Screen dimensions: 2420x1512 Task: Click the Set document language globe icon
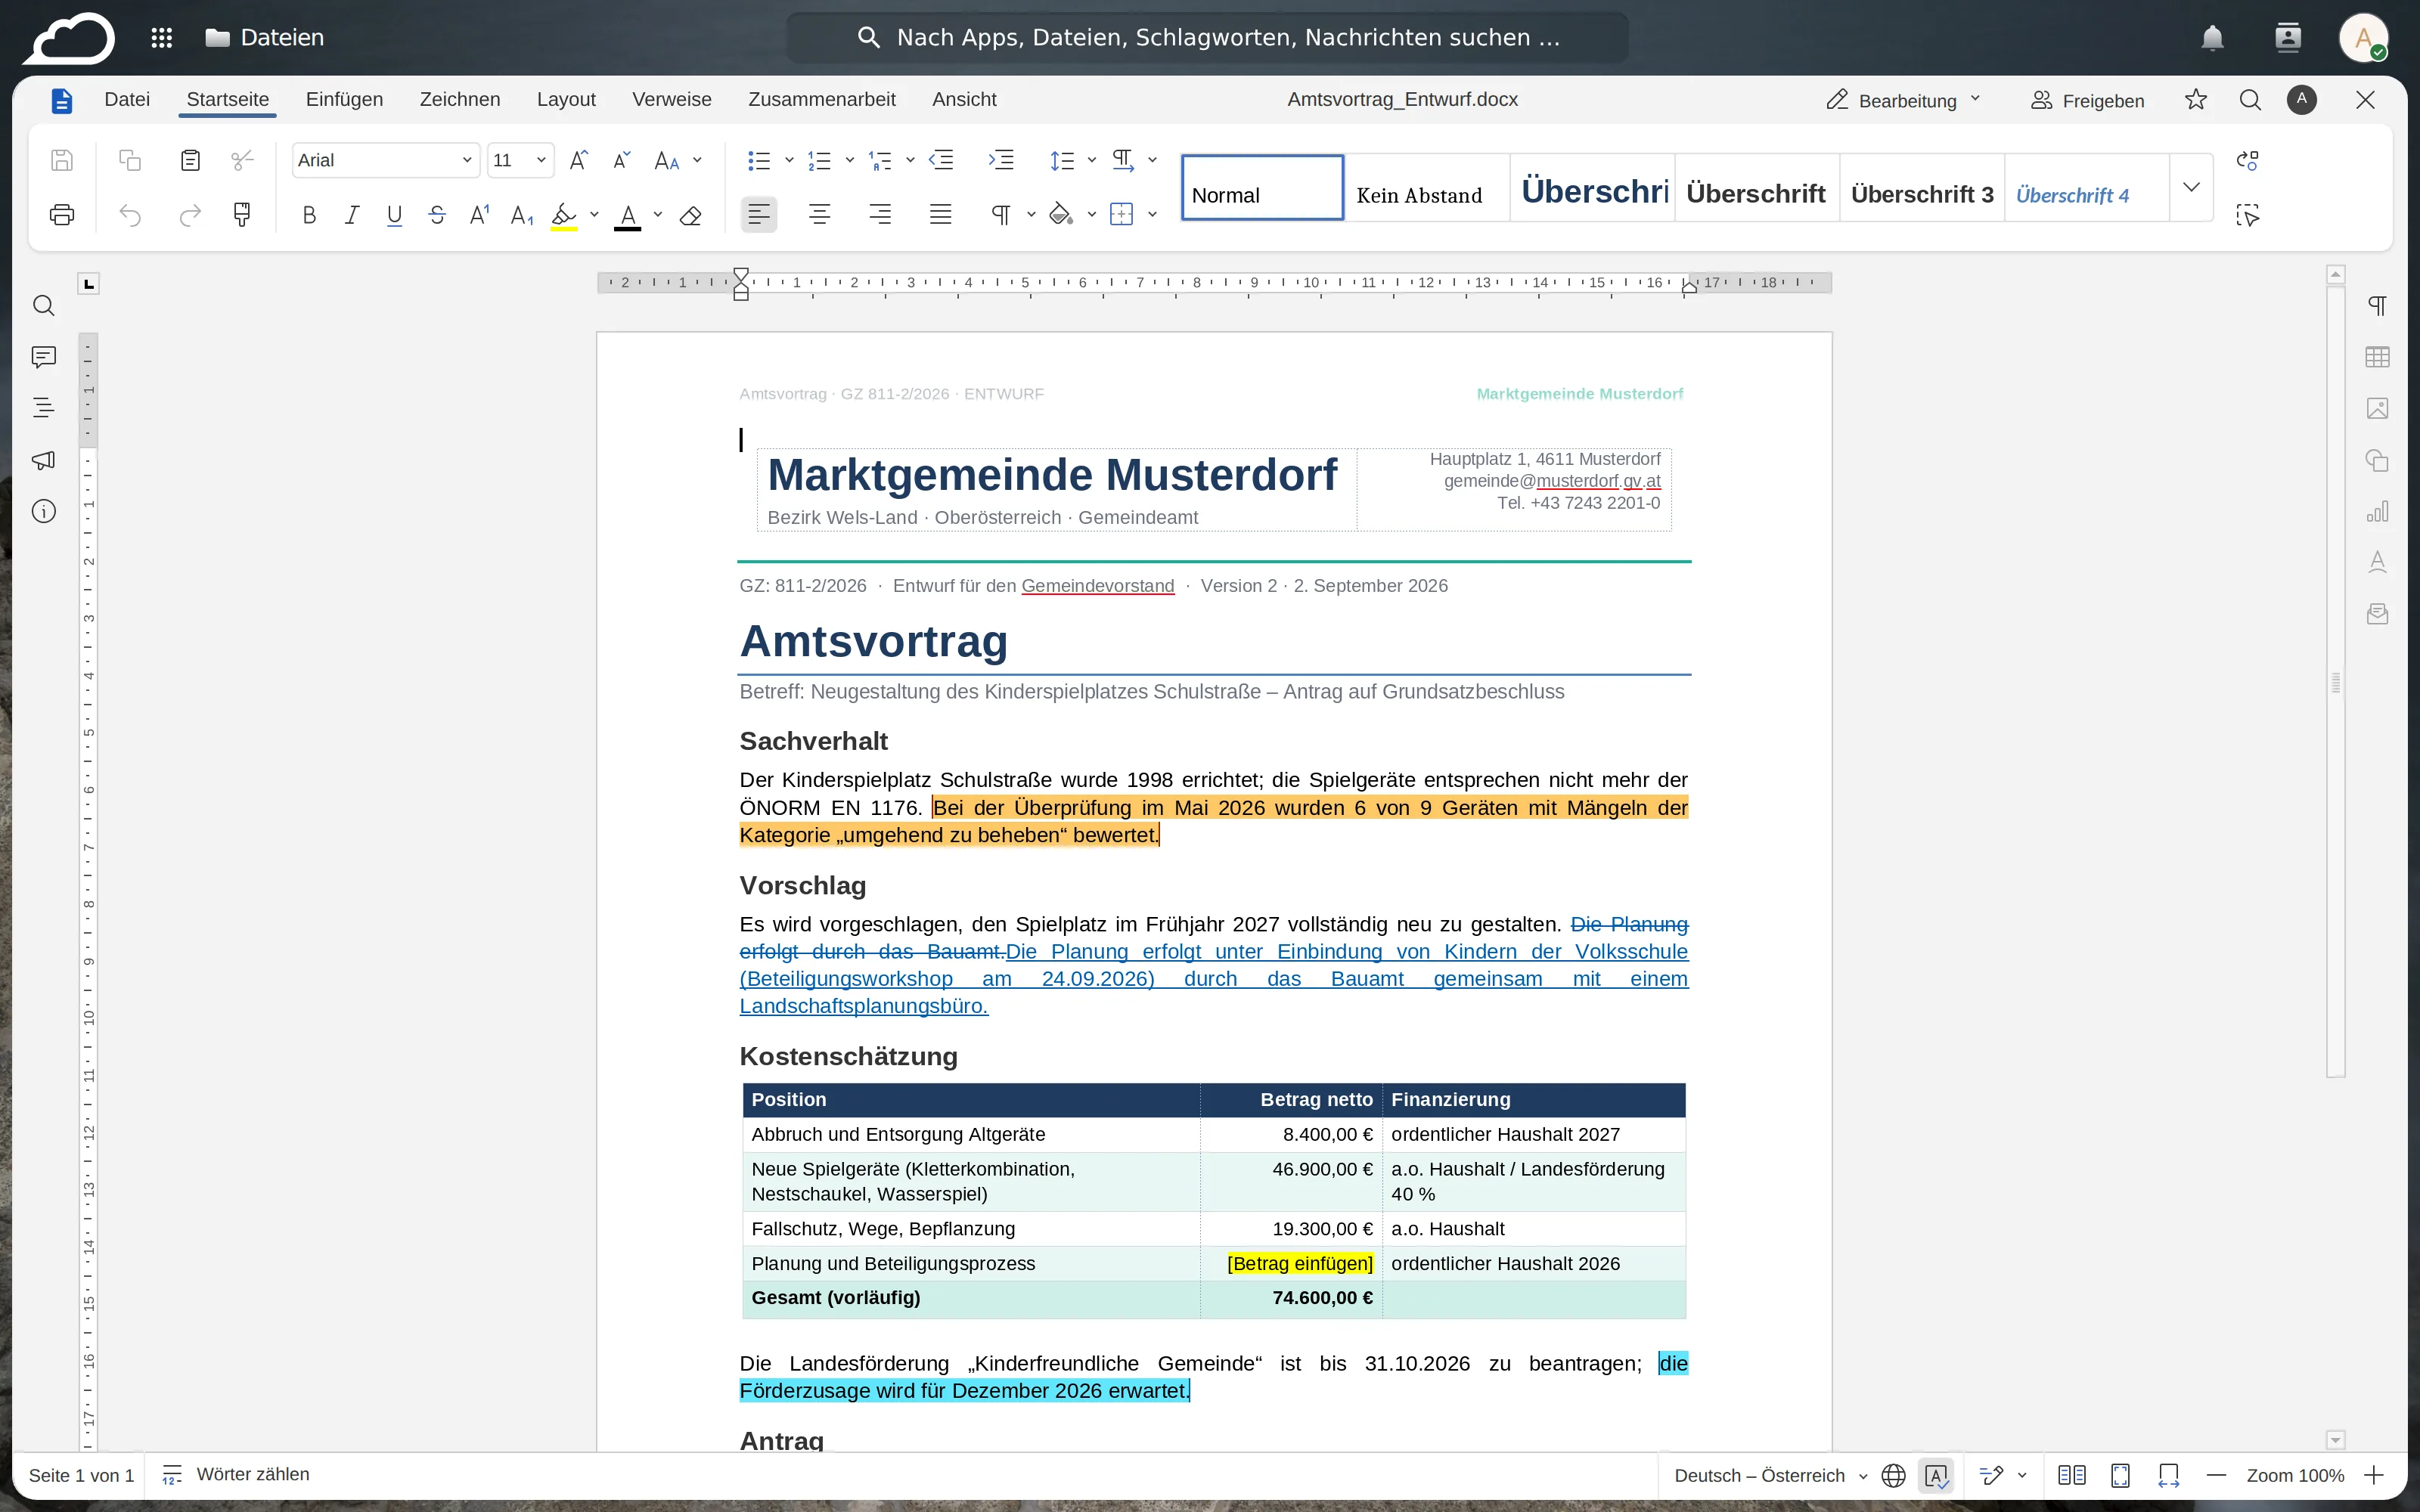coord(1893,1475)
